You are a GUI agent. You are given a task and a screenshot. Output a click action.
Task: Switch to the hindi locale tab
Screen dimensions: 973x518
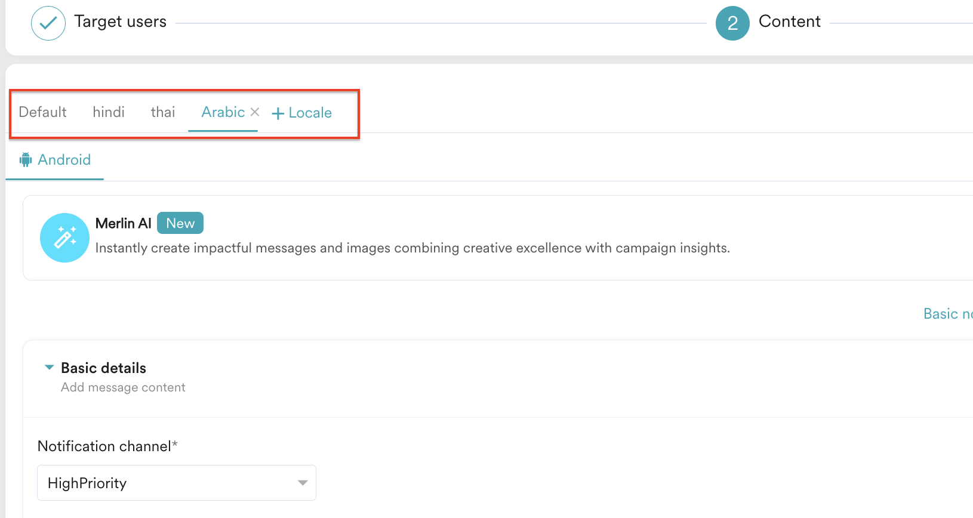(109, 112)
